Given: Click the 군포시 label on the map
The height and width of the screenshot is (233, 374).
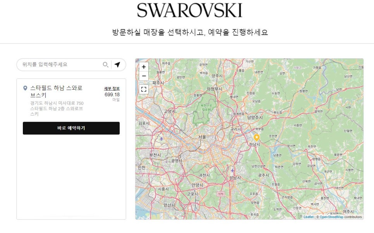Looking at the screenshot, I should click(x=192, y=194).
